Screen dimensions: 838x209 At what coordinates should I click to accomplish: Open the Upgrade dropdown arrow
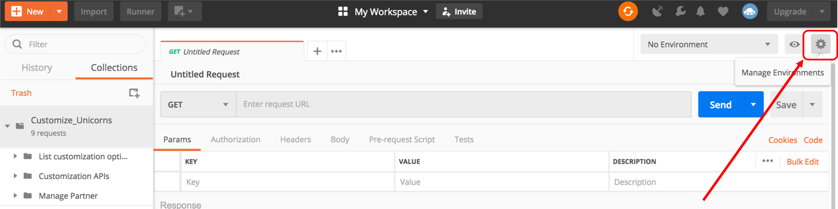click(x=822, y=11)
